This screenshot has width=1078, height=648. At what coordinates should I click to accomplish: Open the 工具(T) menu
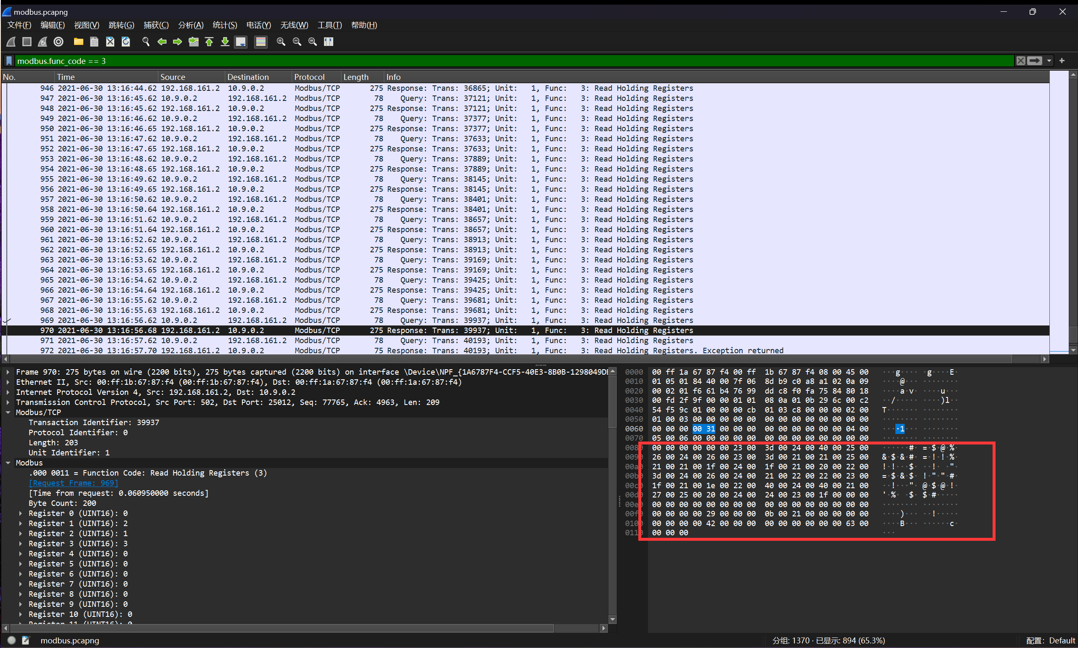pos(330,25)
